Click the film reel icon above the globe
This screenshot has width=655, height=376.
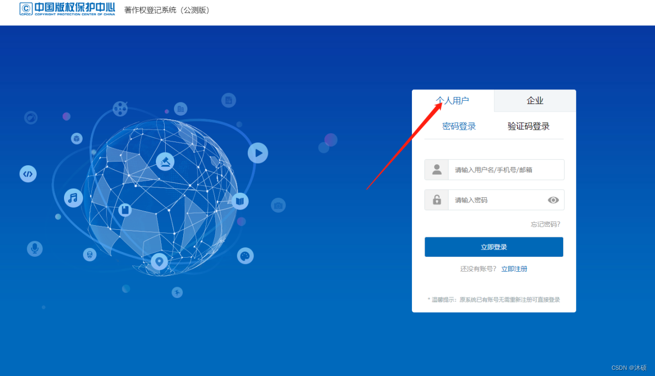point(120,109)
